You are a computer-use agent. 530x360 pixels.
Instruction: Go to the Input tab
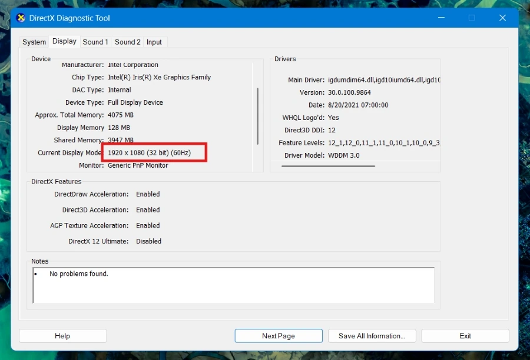(x=154, y=42)
